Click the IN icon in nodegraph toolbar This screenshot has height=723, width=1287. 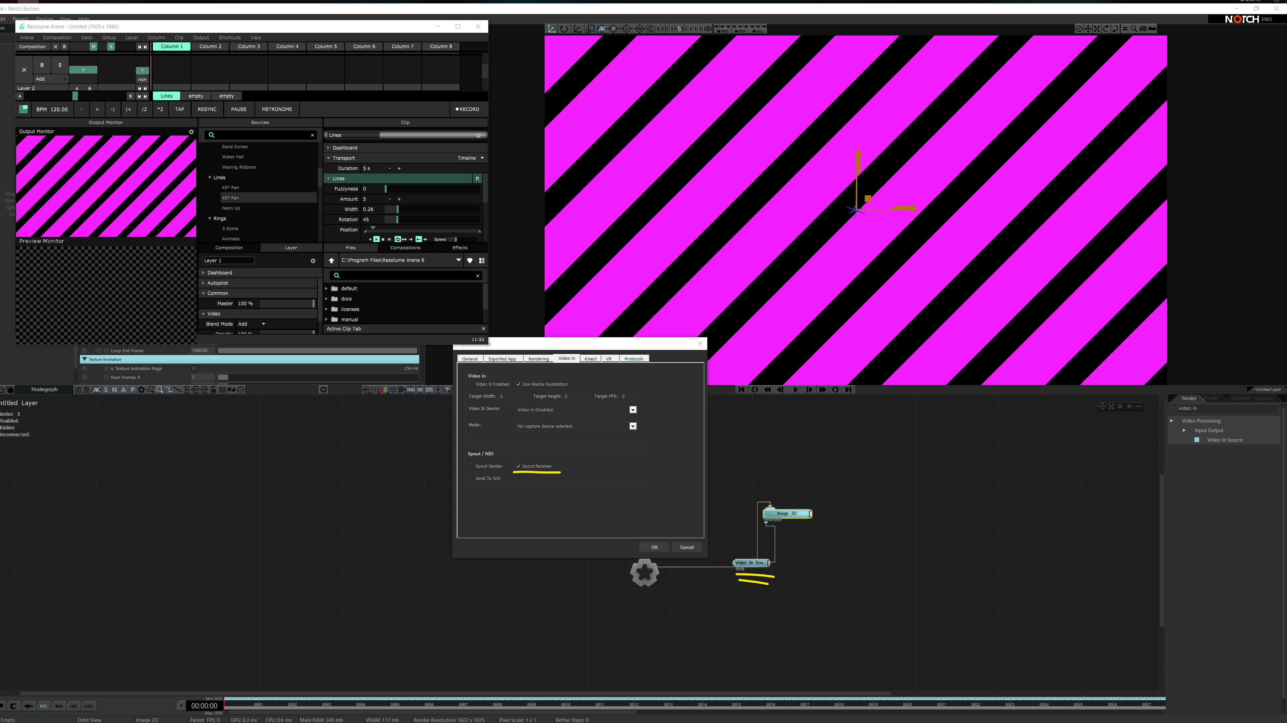(x=186, y=389)
